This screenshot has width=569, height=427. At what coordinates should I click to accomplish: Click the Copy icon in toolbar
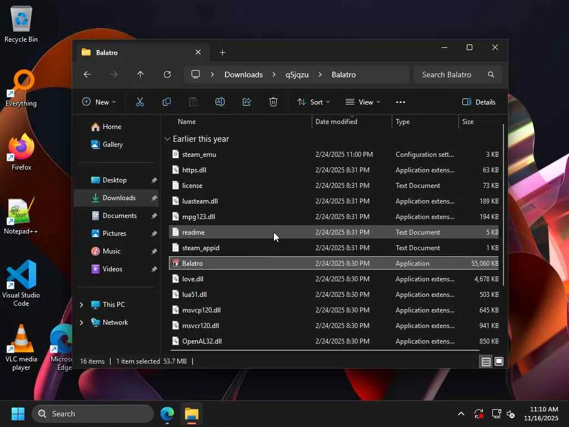pyautogui.click(x=167, y=102)
